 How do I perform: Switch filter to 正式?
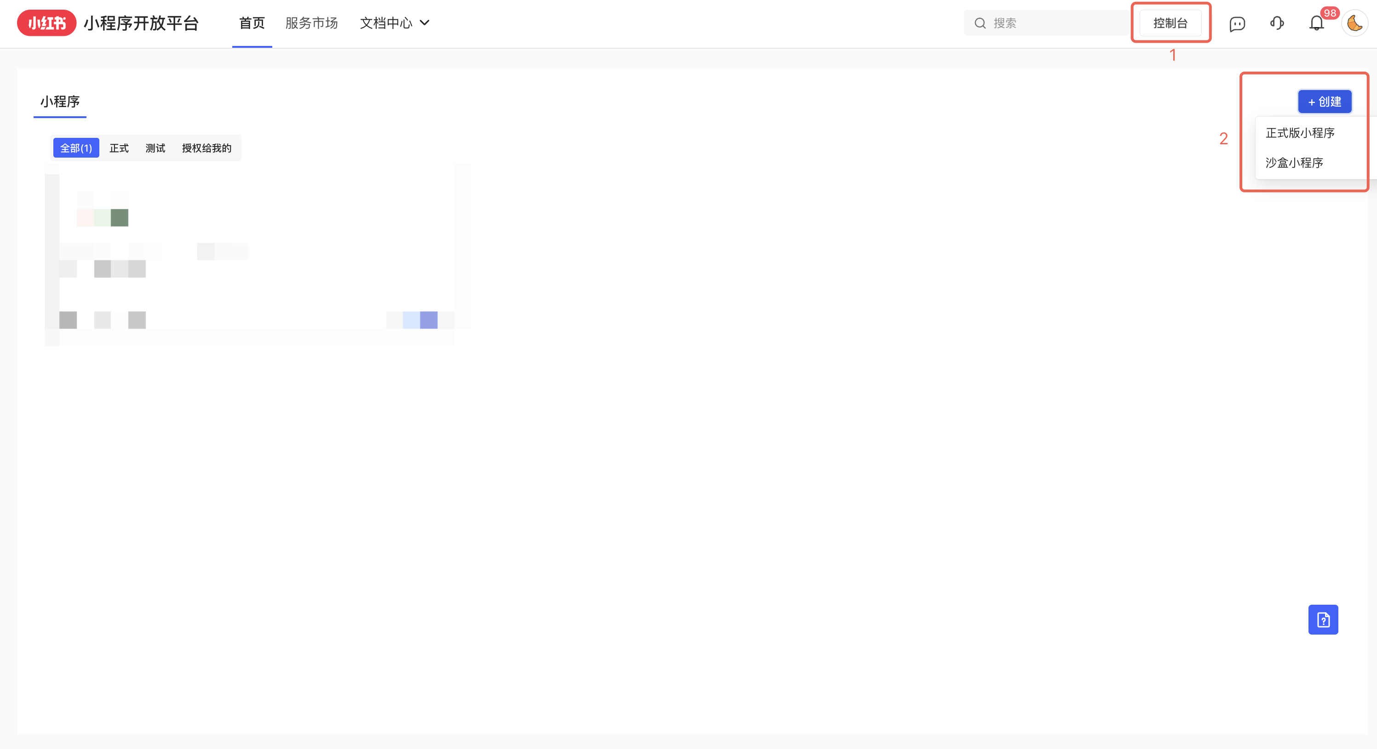(x=119, y=148)
